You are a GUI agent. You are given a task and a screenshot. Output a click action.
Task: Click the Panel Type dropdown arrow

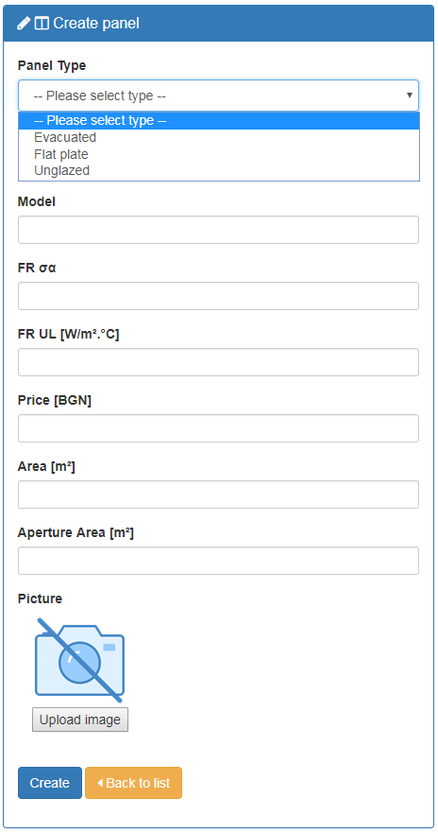[410, 95]
